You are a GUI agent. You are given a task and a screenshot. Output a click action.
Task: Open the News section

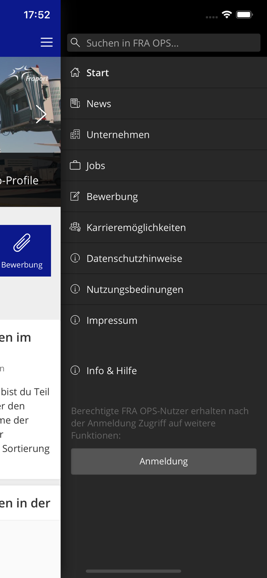pyautogui.click(x=99, y=103)
